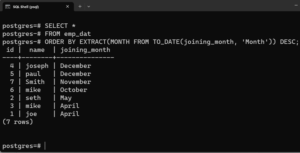Screen dimensions: 300x153
Task: Click the joseph row entry
Action: [47, 66]
